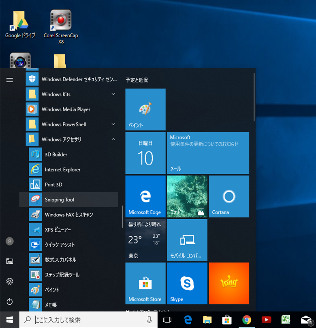
Task: Click the taskbar search box
Action: tap(88, 320)
